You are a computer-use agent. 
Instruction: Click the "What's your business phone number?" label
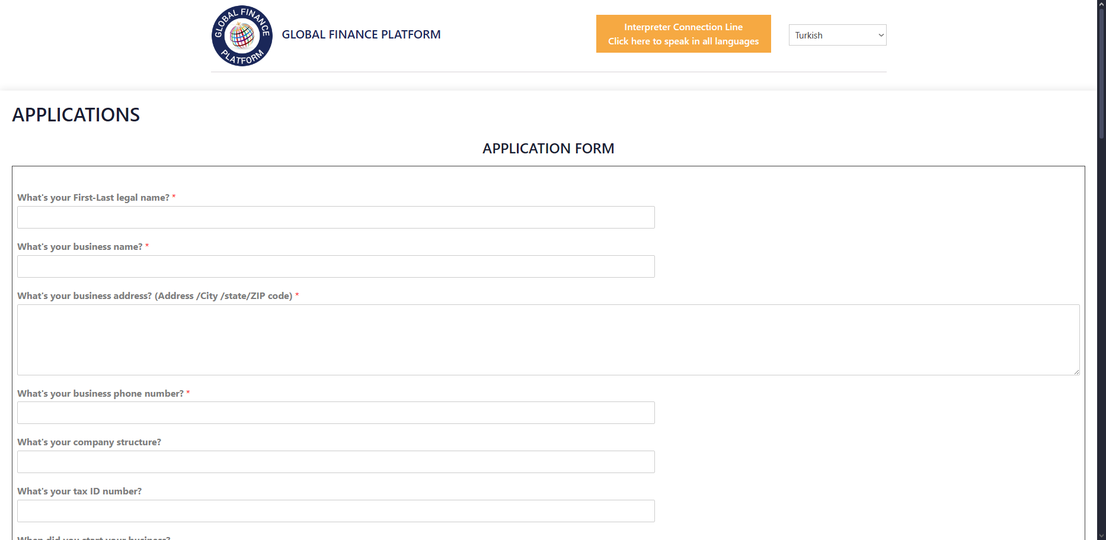pos(100,394)
